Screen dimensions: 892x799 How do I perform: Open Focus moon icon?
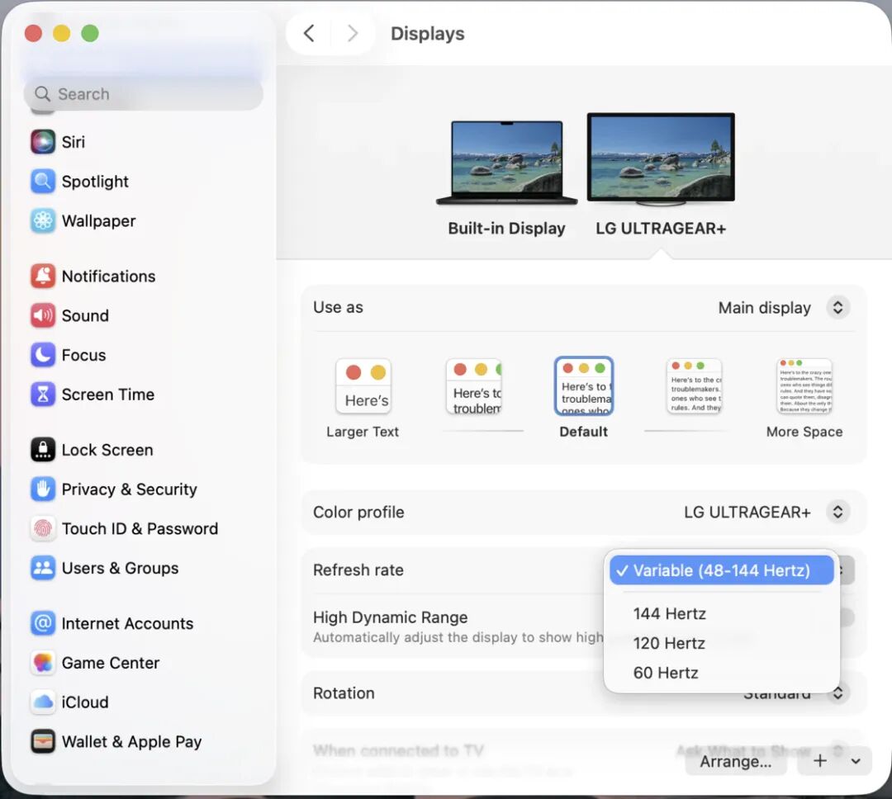43,355
